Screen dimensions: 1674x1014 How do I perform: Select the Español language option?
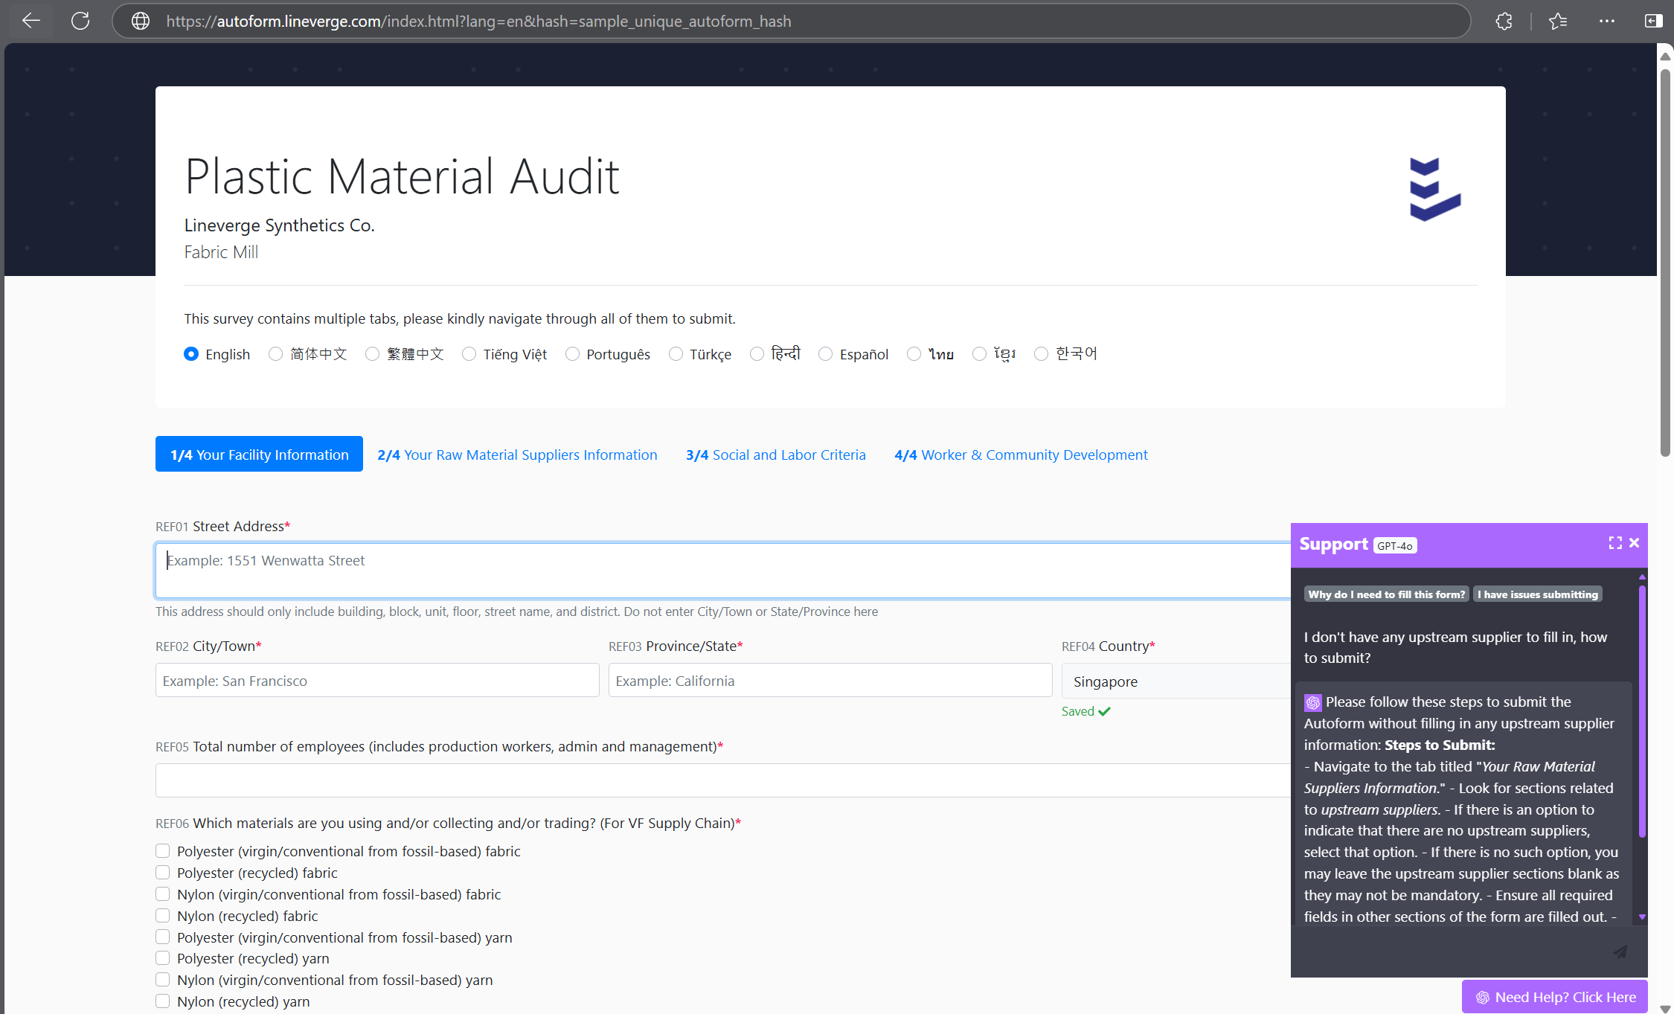pos(826,354)
